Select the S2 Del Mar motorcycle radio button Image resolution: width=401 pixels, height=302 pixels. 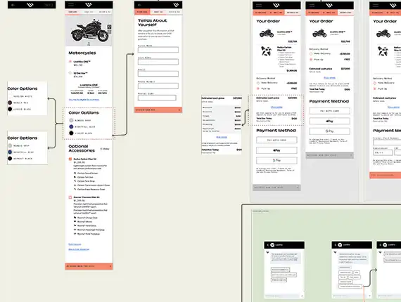click(70, 73)
